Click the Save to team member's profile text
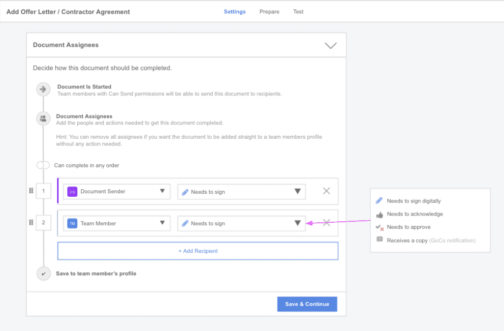The width and height of the screenshot is (504, 331). (x=96, y=273)
